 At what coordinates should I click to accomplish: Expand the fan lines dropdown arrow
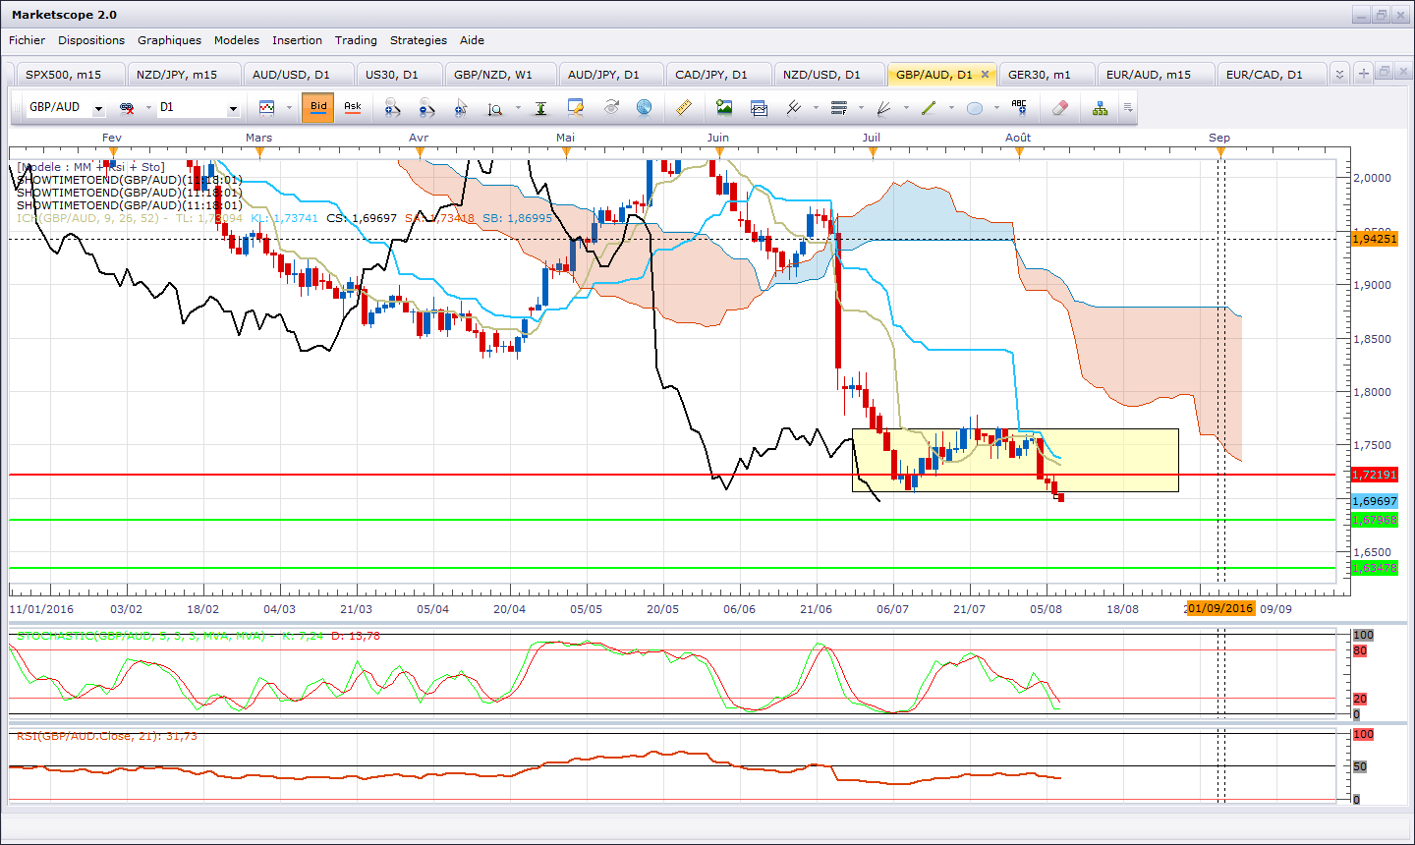tap(906, 108)
